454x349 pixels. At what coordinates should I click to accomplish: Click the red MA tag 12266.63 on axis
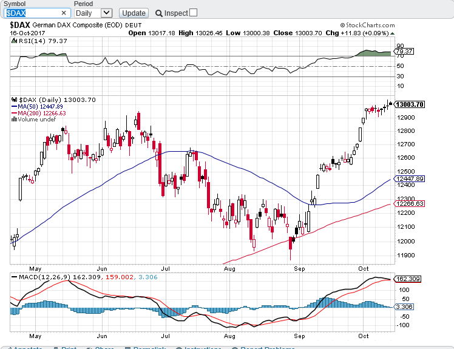pos(410,204)
